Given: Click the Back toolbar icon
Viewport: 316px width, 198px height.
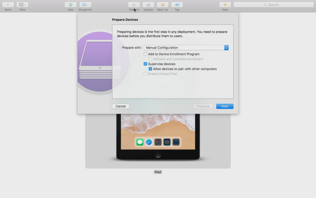Looking at the screenshot, I should (8, 5).
